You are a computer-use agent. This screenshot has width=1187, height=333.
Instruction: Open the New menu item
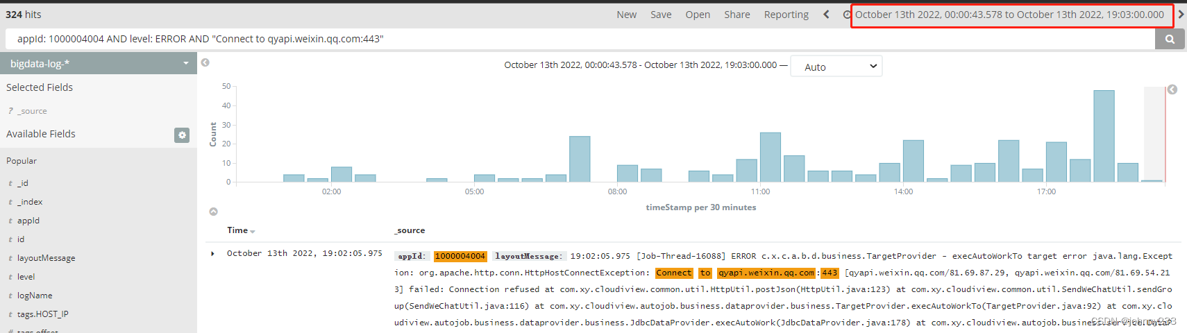click(x=627, y=15)
